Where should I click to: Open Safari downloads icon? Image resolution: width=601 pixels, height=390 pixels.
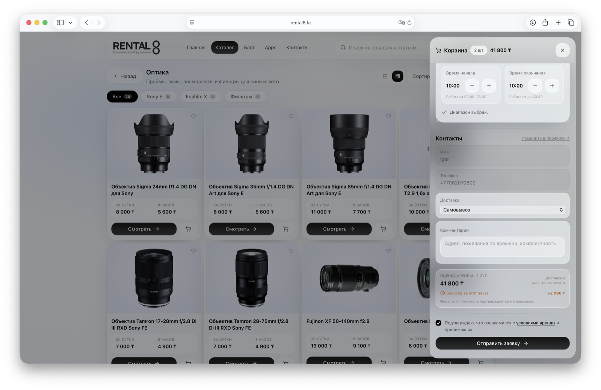coord(533,23)
